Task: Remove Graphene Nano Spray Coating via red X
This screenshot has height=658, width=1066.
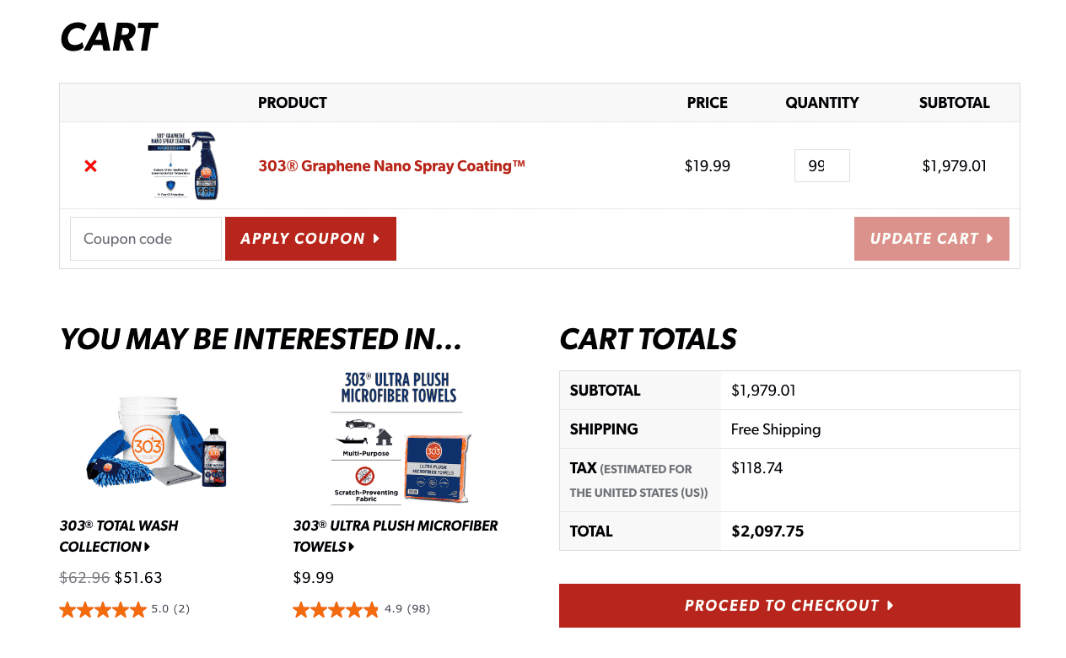Action: (x=90, y=166)
